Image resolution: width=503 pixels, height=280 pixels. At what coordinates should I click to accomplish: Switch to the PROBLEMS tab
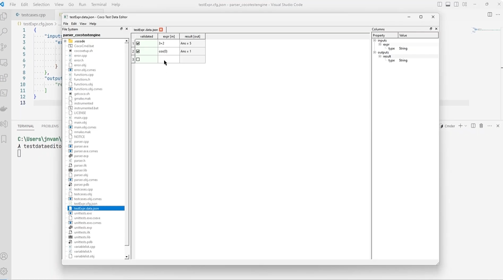tap(50, 126)
